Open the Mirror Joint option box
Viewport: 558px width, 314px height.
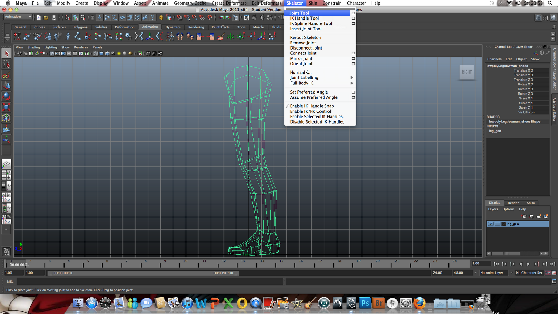point(353,58)
